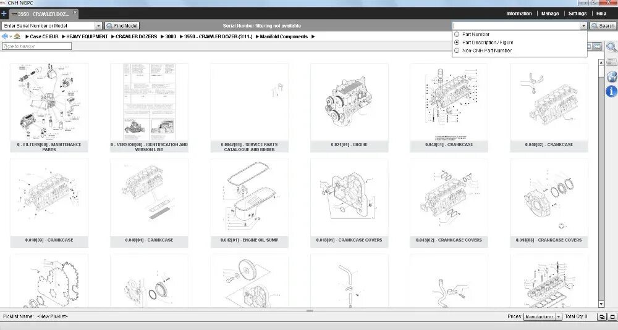This screenshot has height=330, width=618.
Task: Click the 3000 breadcrumb link
Action: 171,36
